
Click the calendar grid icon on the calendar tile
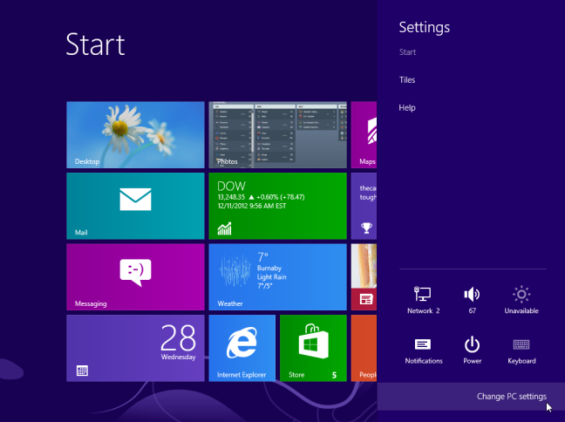(x=82, y=371)
